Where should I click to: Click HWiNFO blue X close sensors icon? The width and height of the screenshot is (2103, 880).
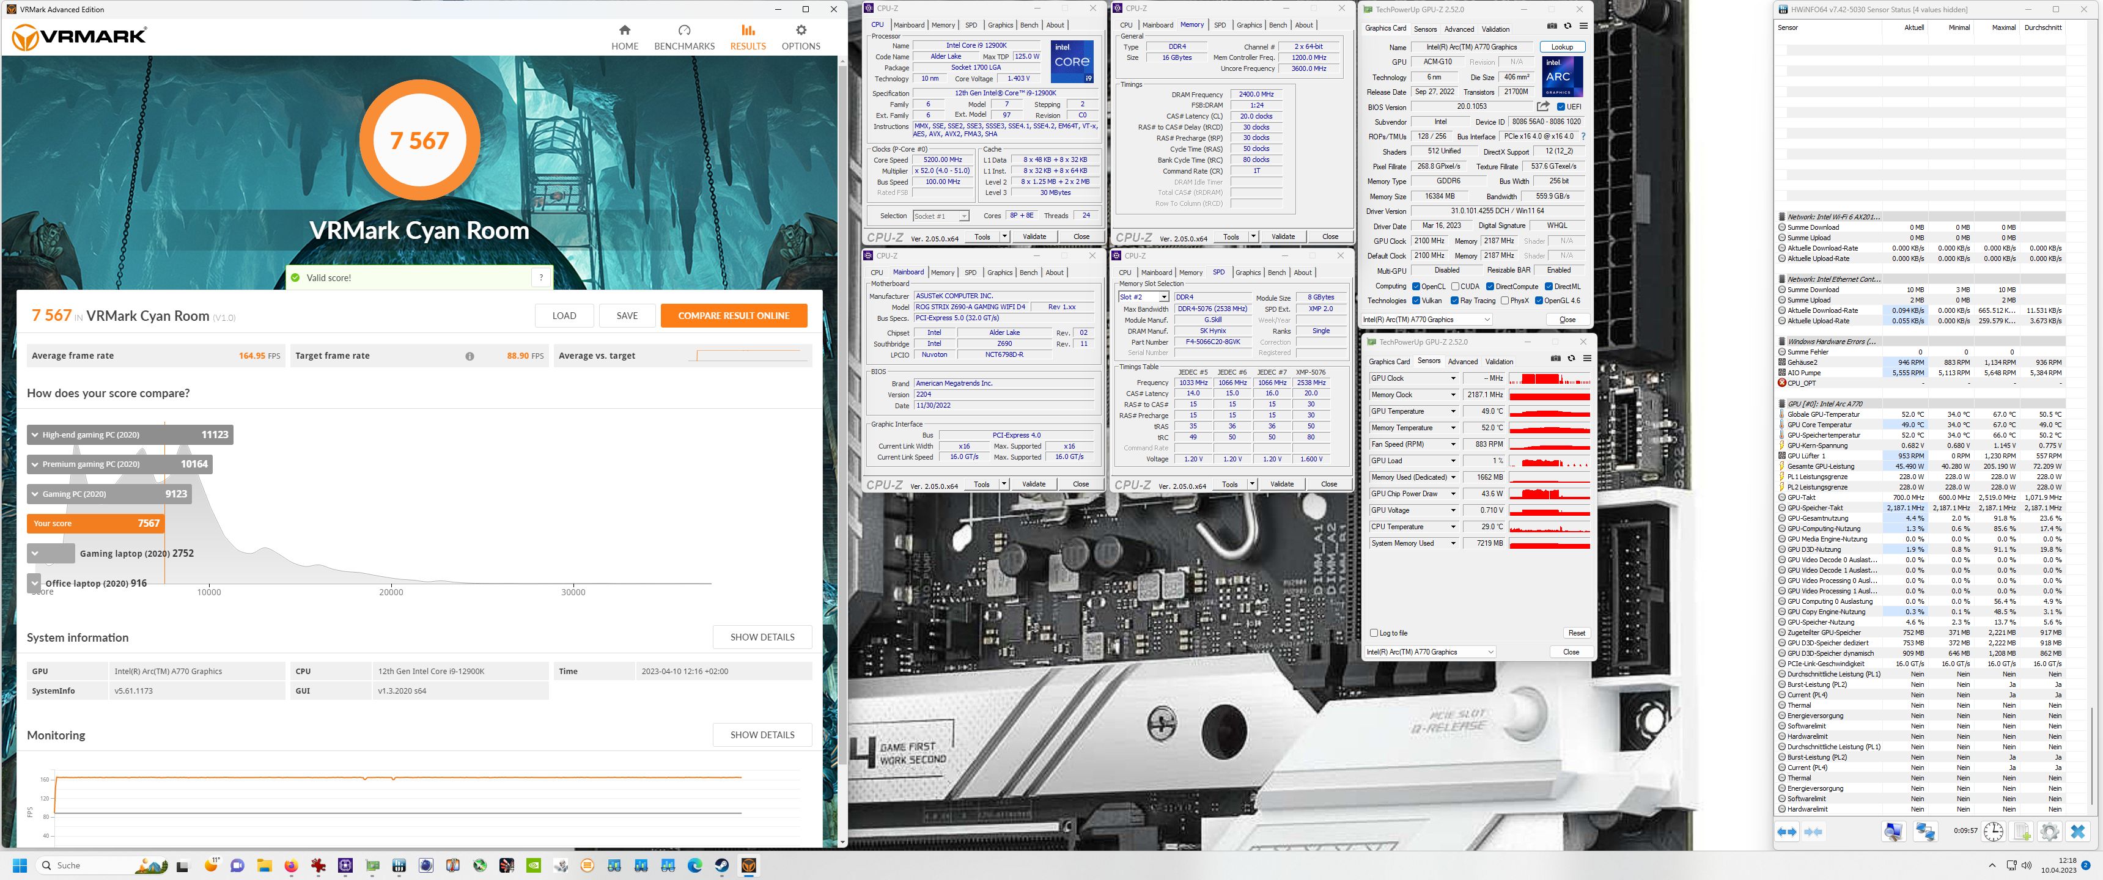[2078, 832]
